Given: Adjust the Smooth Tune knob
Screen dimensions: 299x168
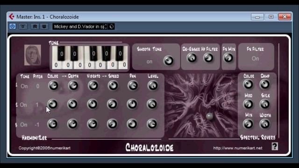Looking at the screenshot, I should click(169, 61).
